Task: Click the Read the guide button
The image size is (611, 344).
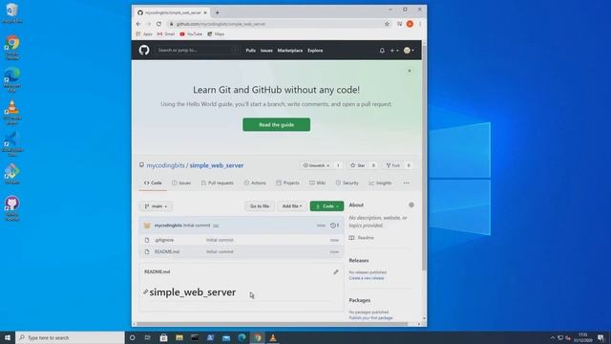Action: [x=276, y=124]
